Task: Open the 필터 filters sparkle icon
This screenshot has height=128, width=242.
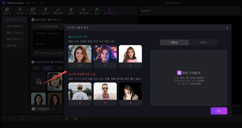Action: pos(71,9)
